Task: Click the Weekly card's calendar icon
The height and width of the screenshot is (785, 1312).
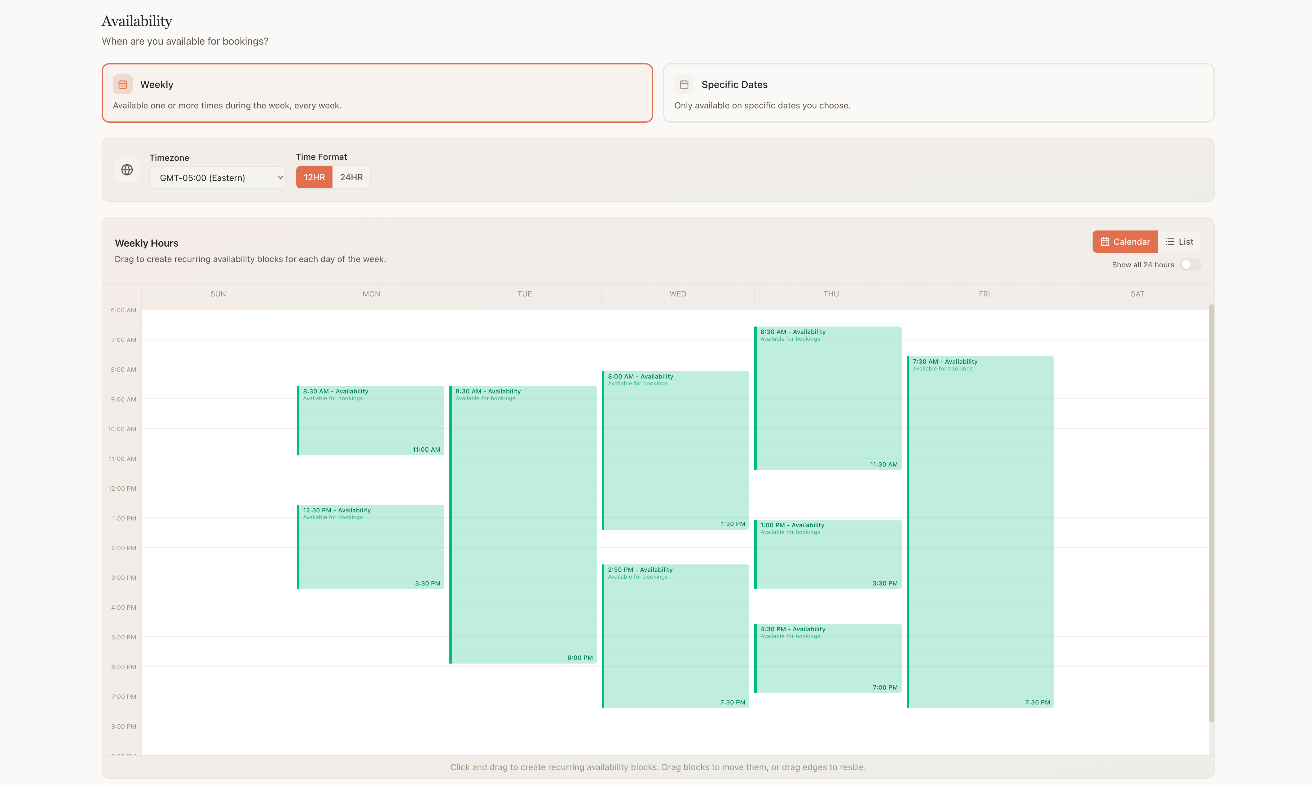Action: pos(122,84)
